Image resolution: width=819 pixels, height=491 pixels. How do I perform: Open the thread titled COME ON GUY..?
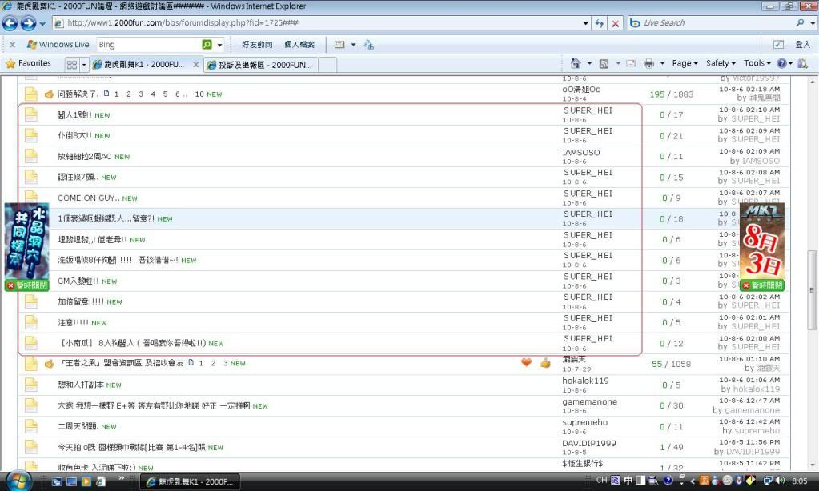point(88,198)
